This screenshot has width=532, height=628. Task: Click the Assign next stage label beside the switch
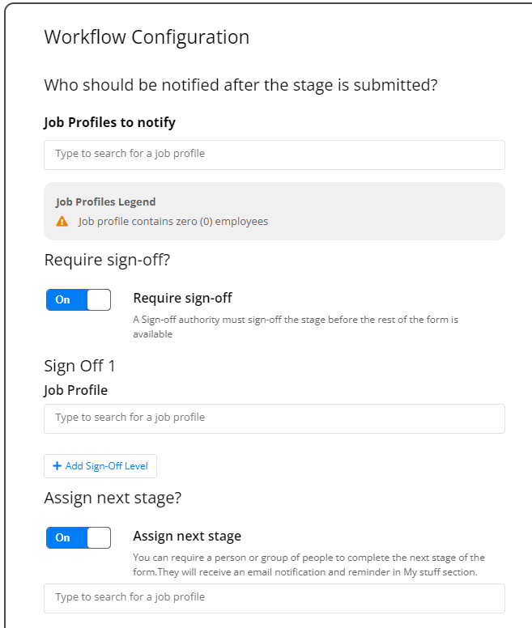(x=187, y=537)
